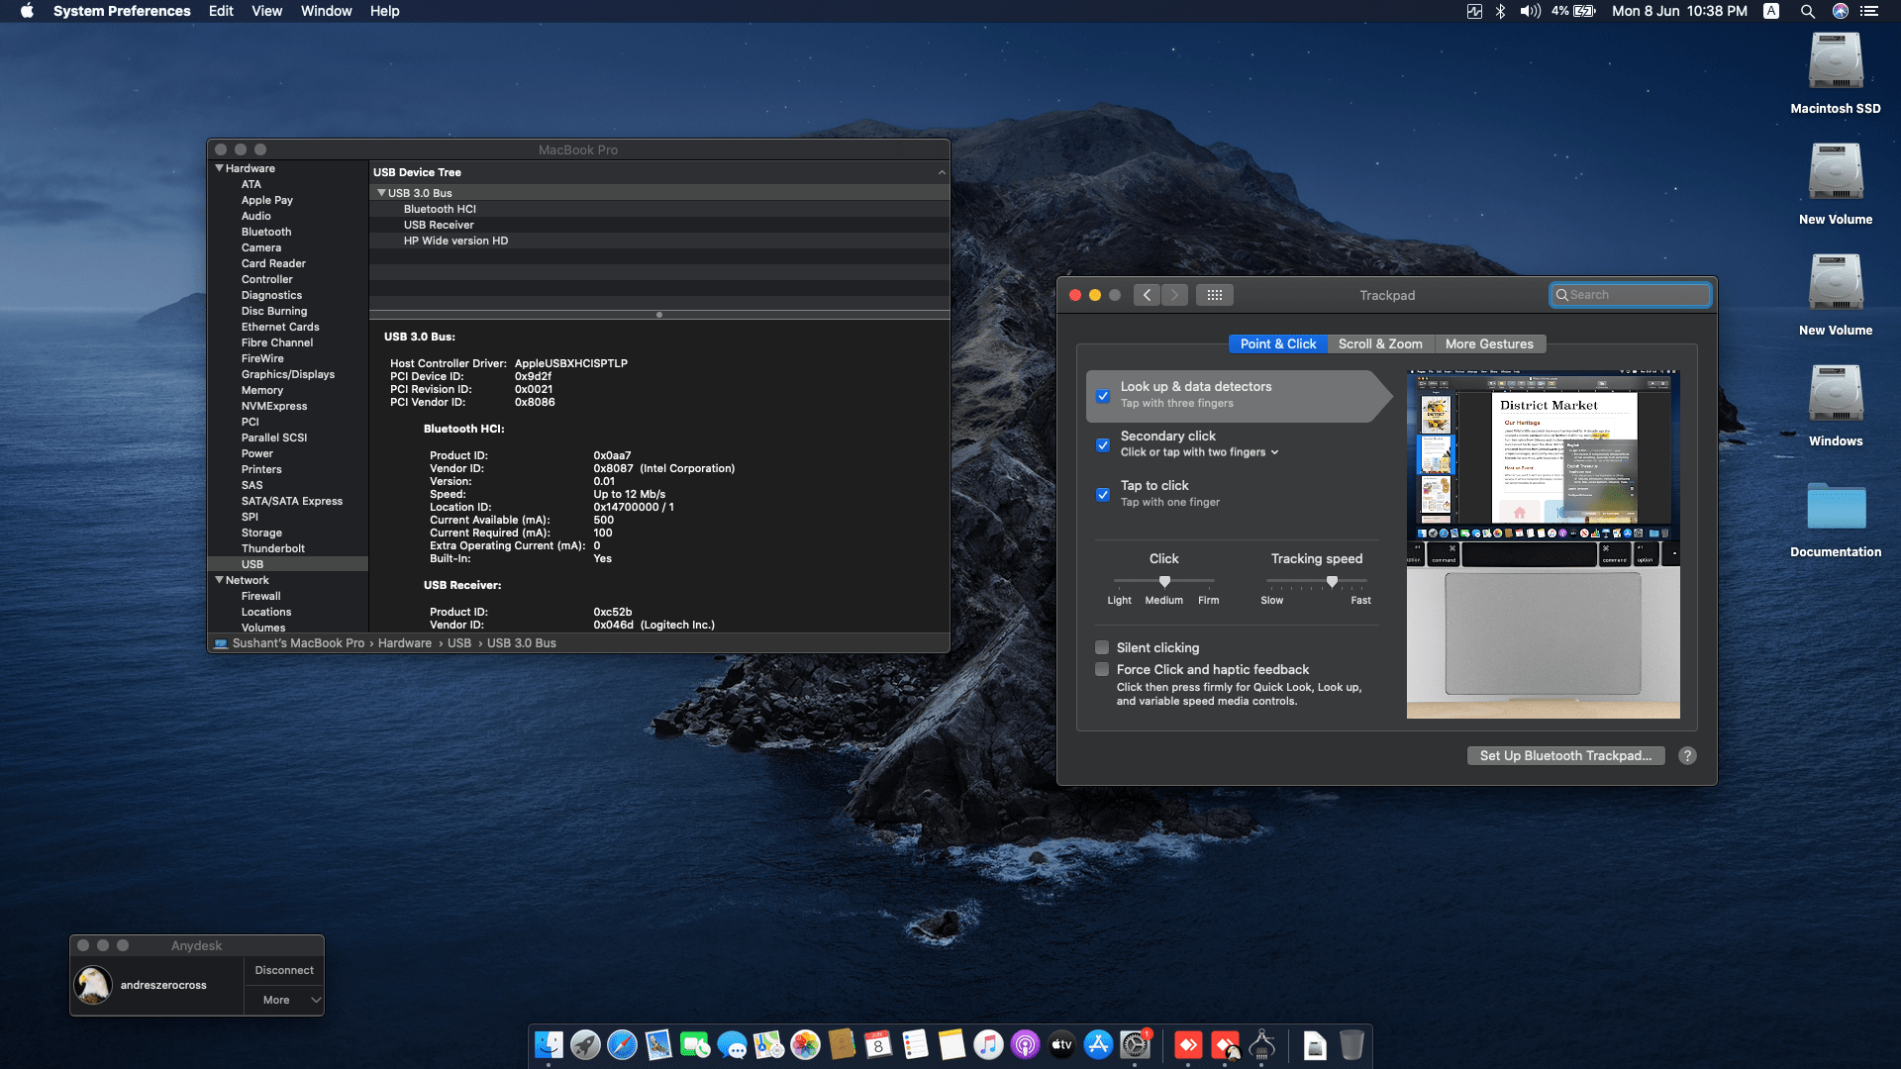
Task: Click the input source A icon in menu bar
Action: (1771, 11)
